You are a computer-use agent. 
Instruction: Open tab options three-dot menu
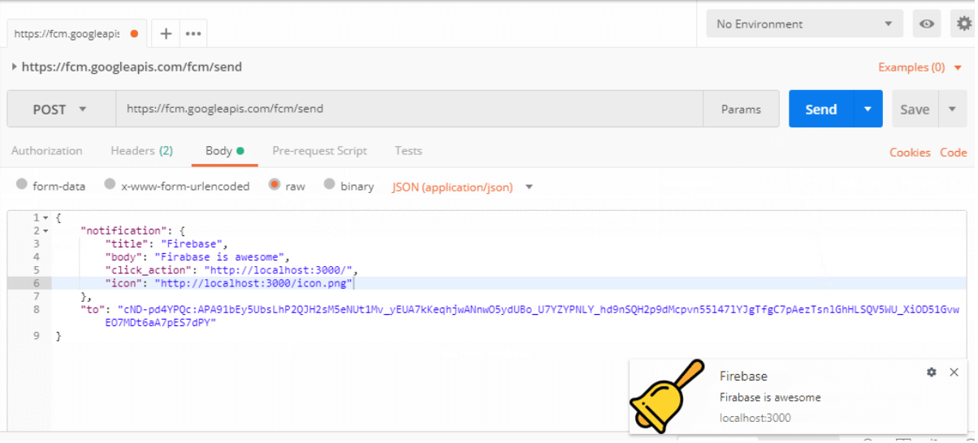193,33
